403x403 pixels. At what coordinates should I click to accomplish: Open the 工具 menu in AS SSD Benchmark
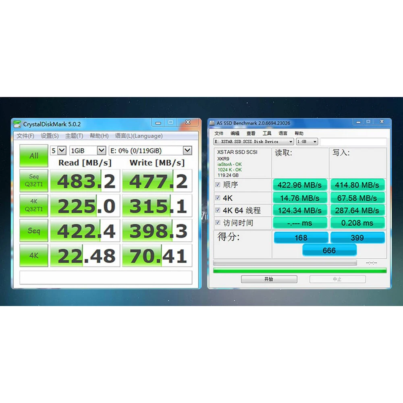click(267, 133)
